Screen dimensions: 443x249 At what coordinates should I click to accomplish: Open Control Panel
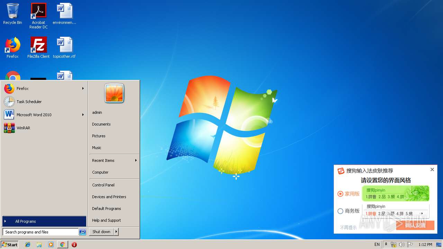point(103,185)
